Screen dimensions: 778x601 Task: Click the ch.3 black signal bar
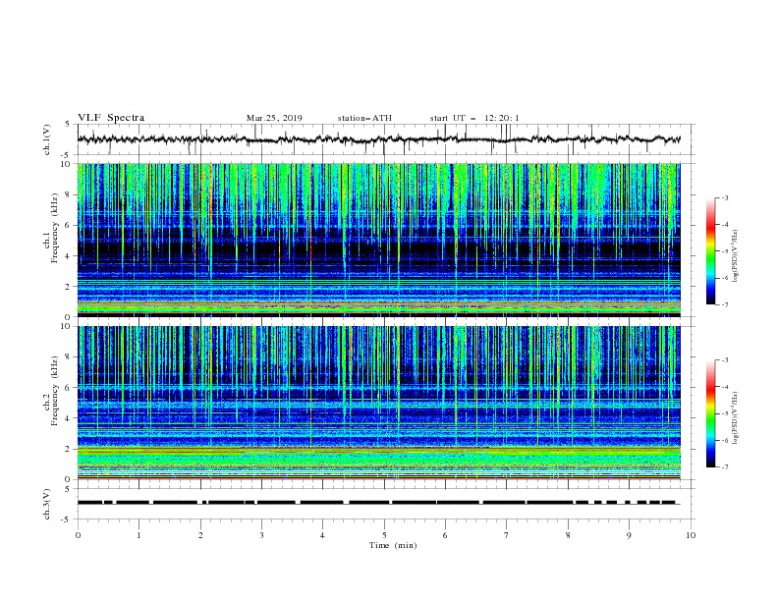click(x=376, y=503)
